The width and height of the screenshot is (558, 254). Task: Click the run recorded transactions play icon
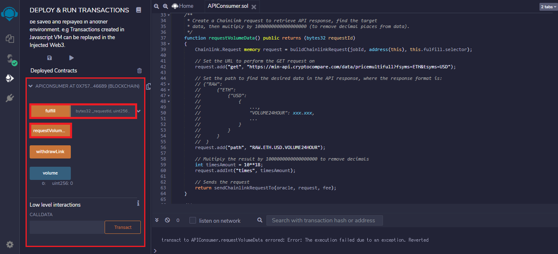[x=72, y=58]
